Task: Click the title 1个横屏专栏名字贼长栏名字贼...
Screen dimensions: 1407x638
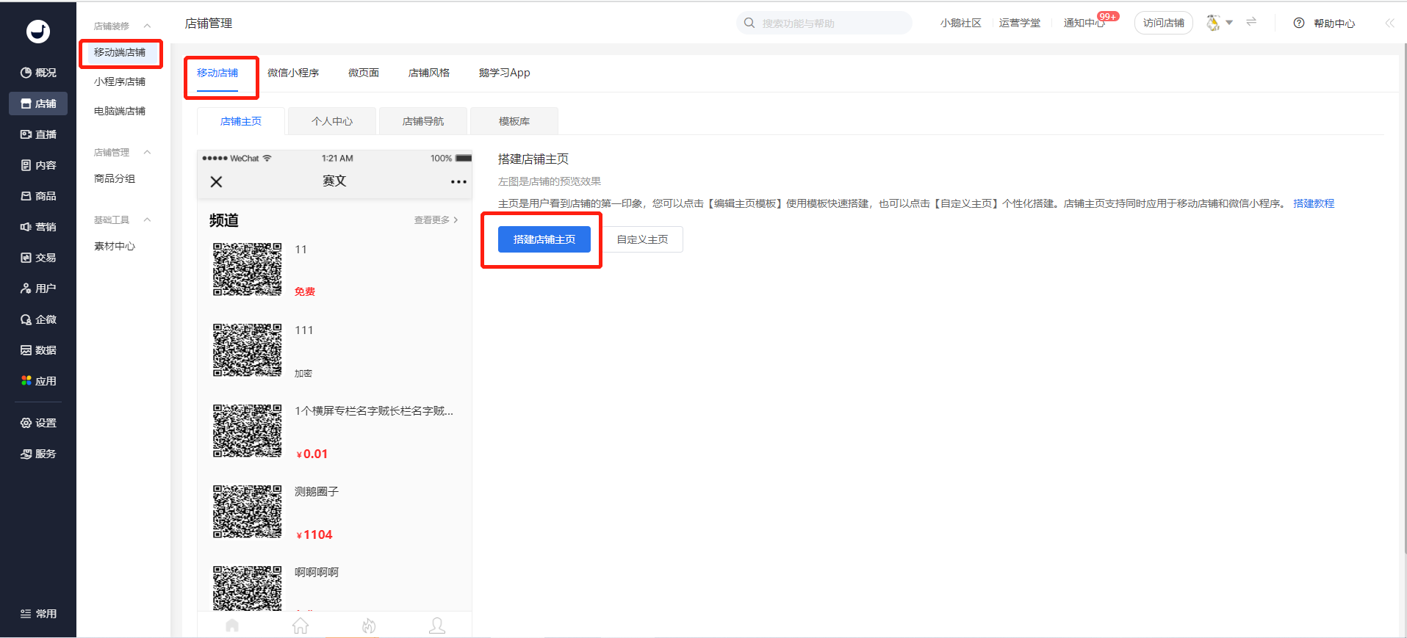Action: pyautogui.click(x=374, y=410)
